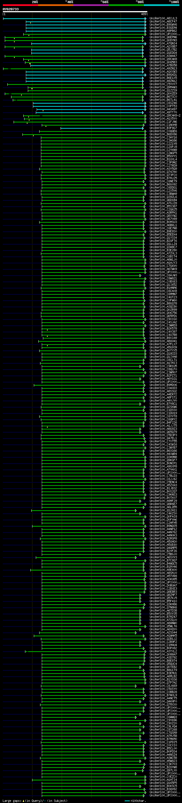Open hit UniRef100_Q39ZL6
The image size is (182, 803).
point(163,197)
